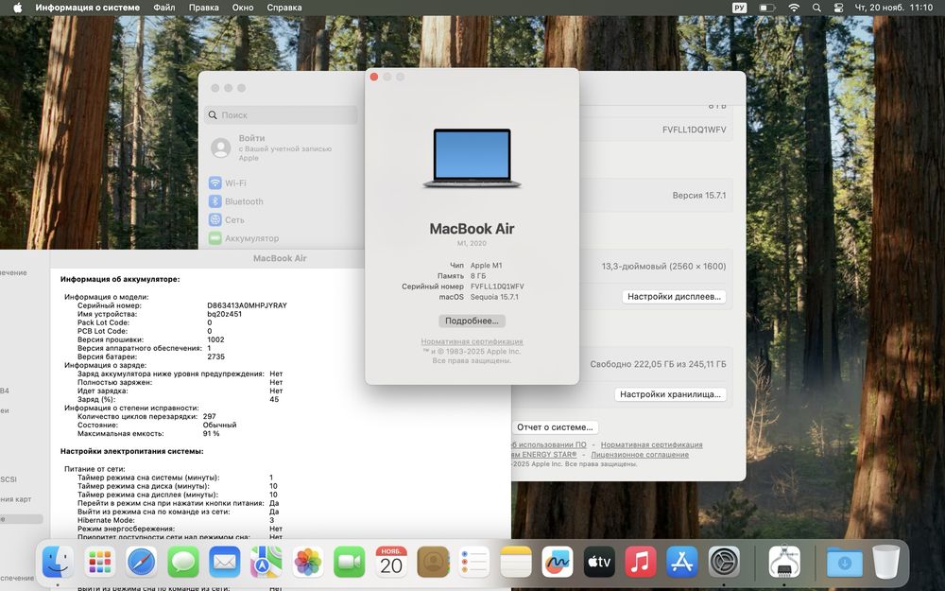Viewport: 945px width, 591px height.
Task: Click the Версия 15.7.1 text in Settings
Action: coord(699,196)
